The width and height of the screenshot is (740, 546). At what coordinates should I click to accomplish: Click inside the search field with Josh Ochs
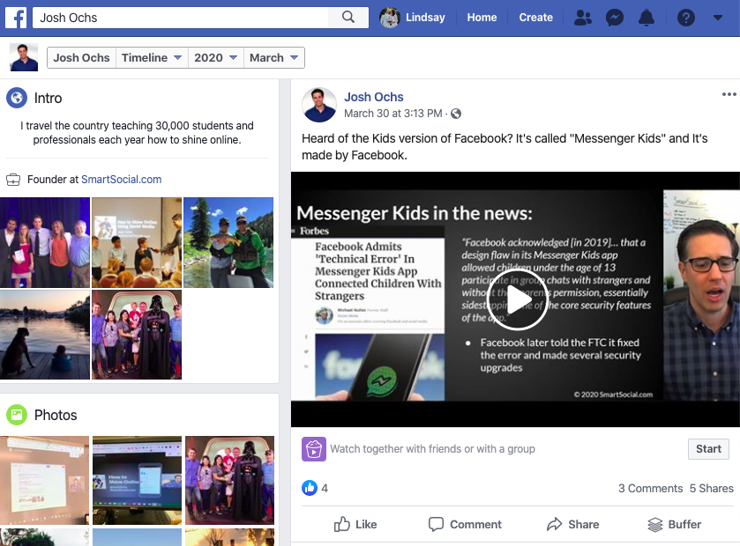pyautogui.click(x=181, y=18)
